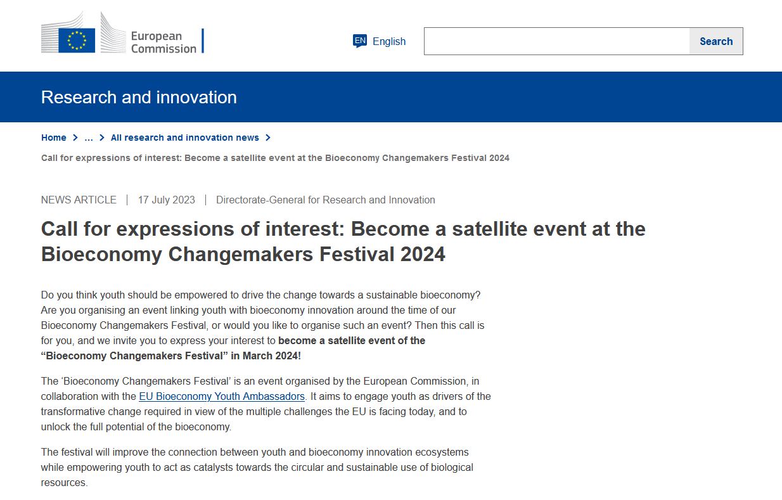Click the Research and innovation header
Viewport: 782px width, 500px height.
(x=138, y=97)
